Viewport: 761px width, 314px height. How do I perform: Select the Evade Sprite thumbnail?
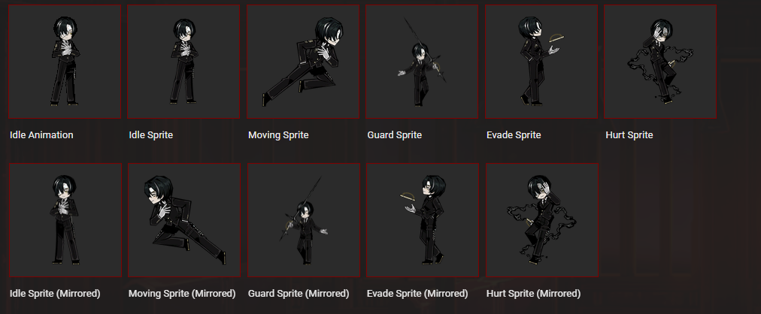click(x=541, y=62)
